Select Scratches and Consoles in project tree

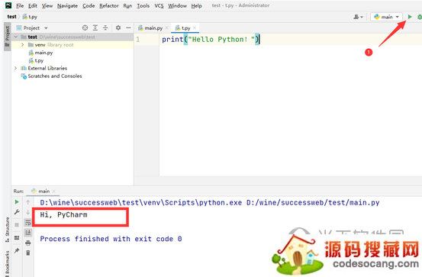point(55,76)
